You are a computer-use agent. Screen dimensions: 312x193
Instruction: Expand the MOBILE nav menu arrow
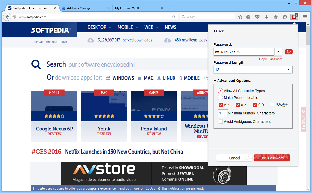[x=137, y=27]
